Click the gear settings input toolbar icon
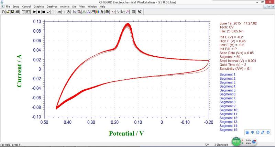Viewport: 275px width, 147px height. click(x=268, y=132)
